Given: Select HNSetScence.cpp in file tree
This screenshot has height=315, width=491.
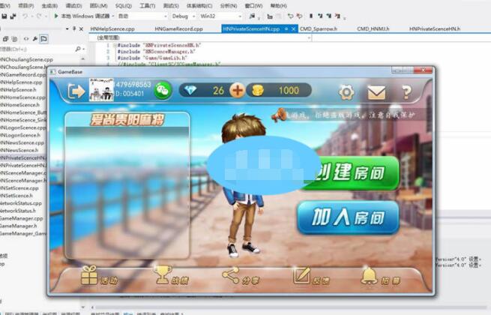Looking at the screenshot, I should pos(19,188).
